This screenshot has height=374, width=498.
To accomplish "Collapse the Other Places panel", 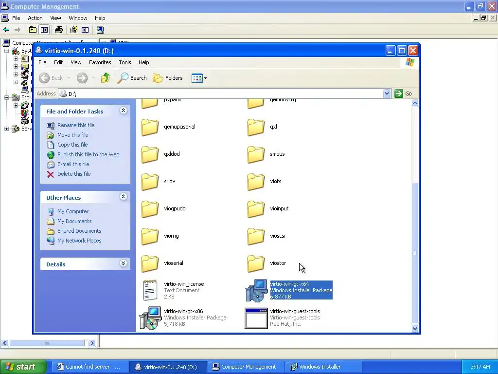I will 123,197.
